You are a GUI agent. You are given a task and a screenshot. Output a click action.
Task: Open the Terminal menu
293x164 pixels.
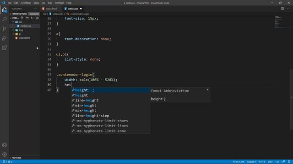click(59, 3)
